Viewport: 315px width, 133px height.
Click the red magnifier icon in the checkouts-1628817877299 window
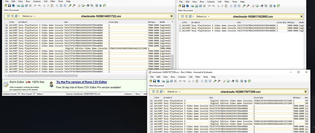219,81
